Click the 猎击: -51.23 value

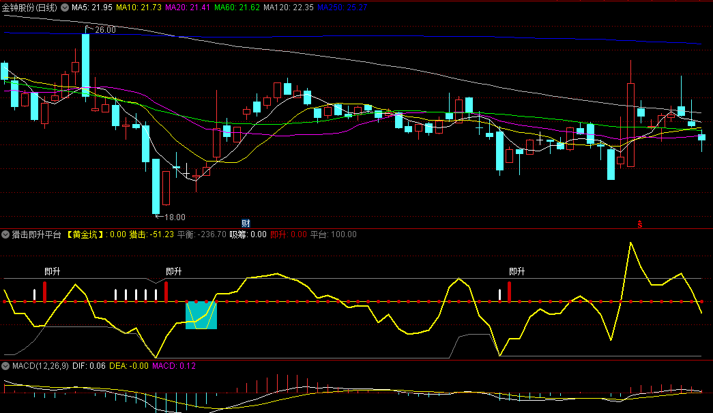(x=151, y=234)
